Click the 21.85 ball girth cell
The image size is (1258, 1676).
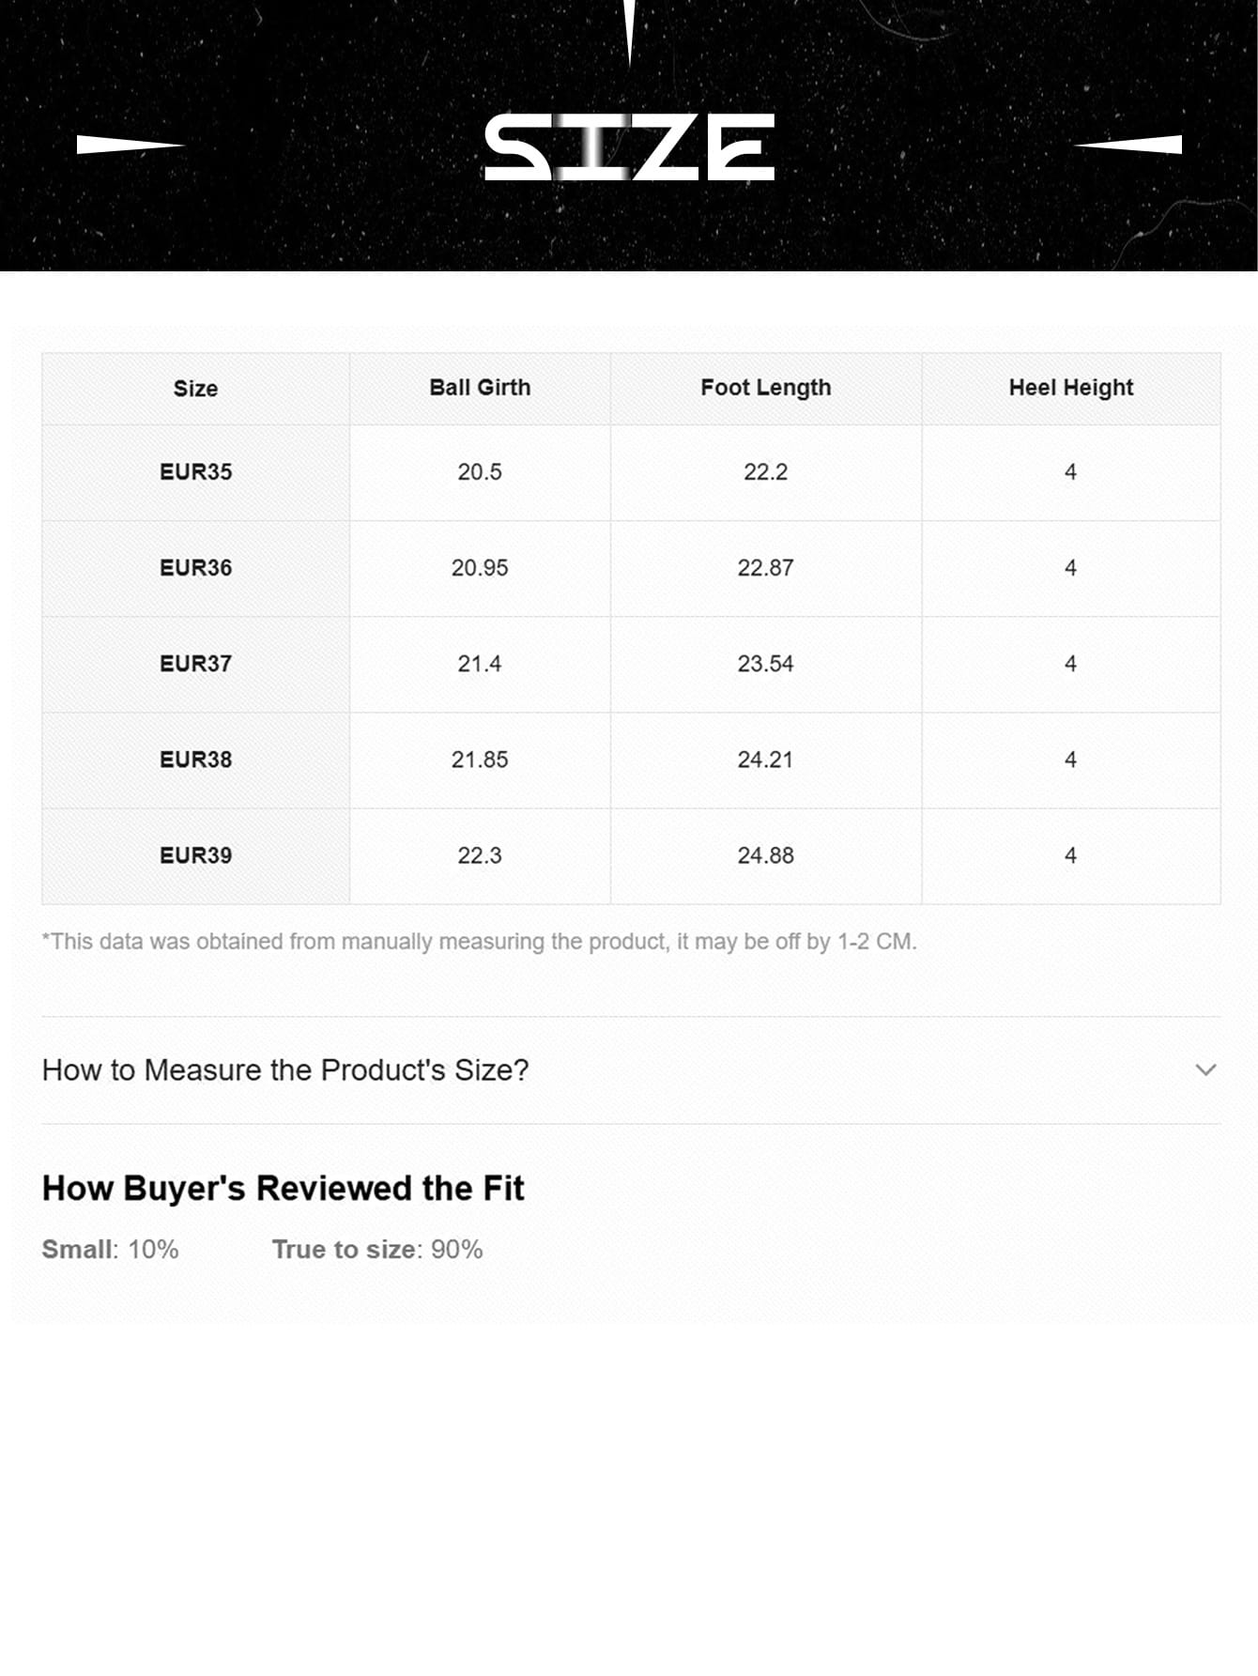480,760
